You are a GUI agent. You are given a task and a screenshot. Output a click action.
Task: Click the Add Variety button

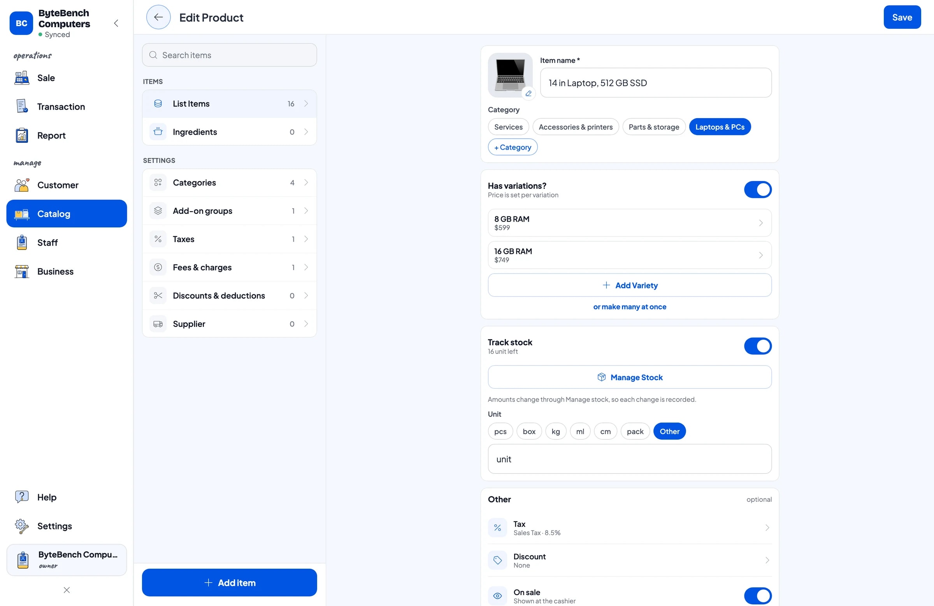629,285
